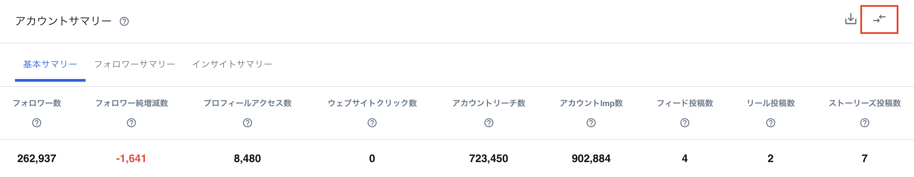Open help icon under フォロワー純増減数
This screenshot has height=177, width=914.
(x=131, y=123)
